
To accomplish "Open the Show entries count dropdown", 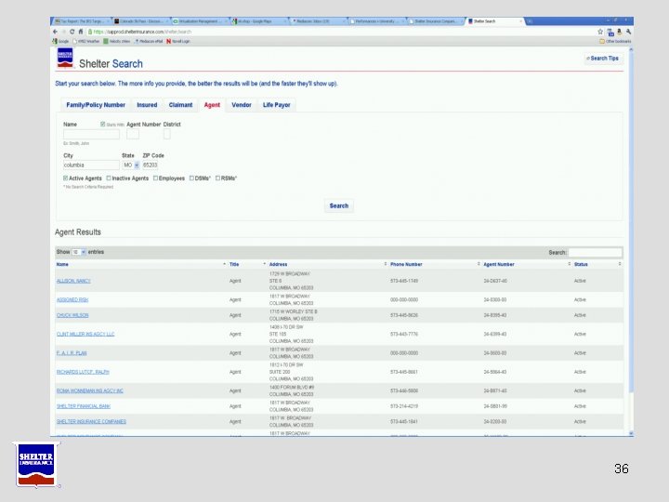I will (78, 252).
